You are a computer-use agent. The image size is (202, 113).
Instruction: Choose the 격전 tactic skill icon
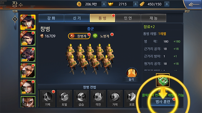tap(98, 97)
